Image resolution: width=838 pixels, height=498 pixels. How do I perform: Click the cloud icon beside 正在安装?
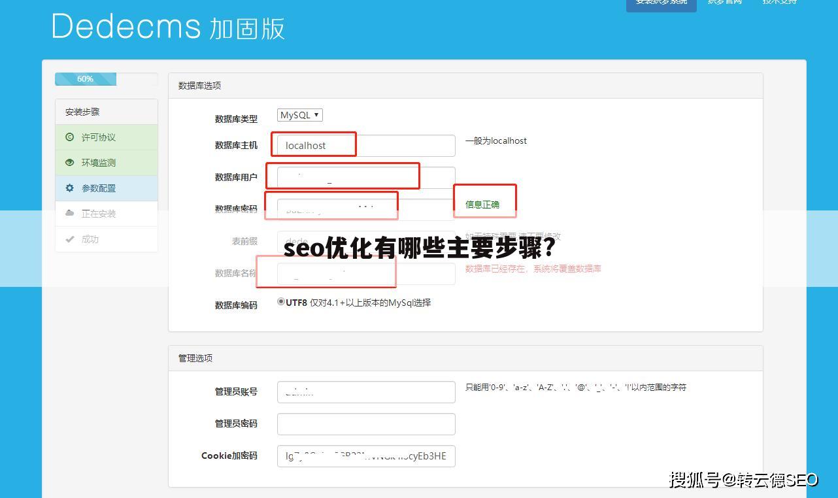tap(70, 214)
